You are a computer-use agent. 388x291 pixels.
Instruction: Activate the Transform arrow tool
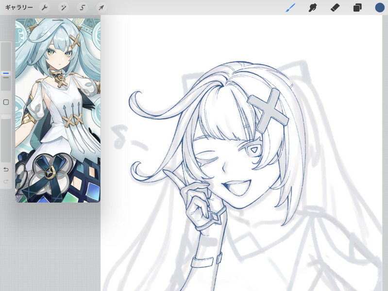coord(101,7)
